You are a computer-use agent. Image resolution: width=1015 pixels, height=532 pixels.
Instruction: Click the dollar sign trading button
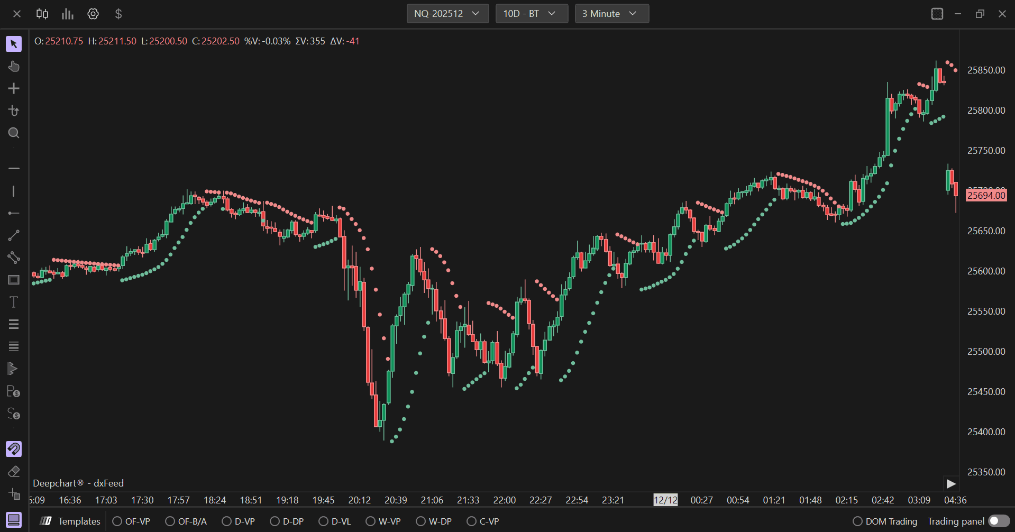click(118, 14)
